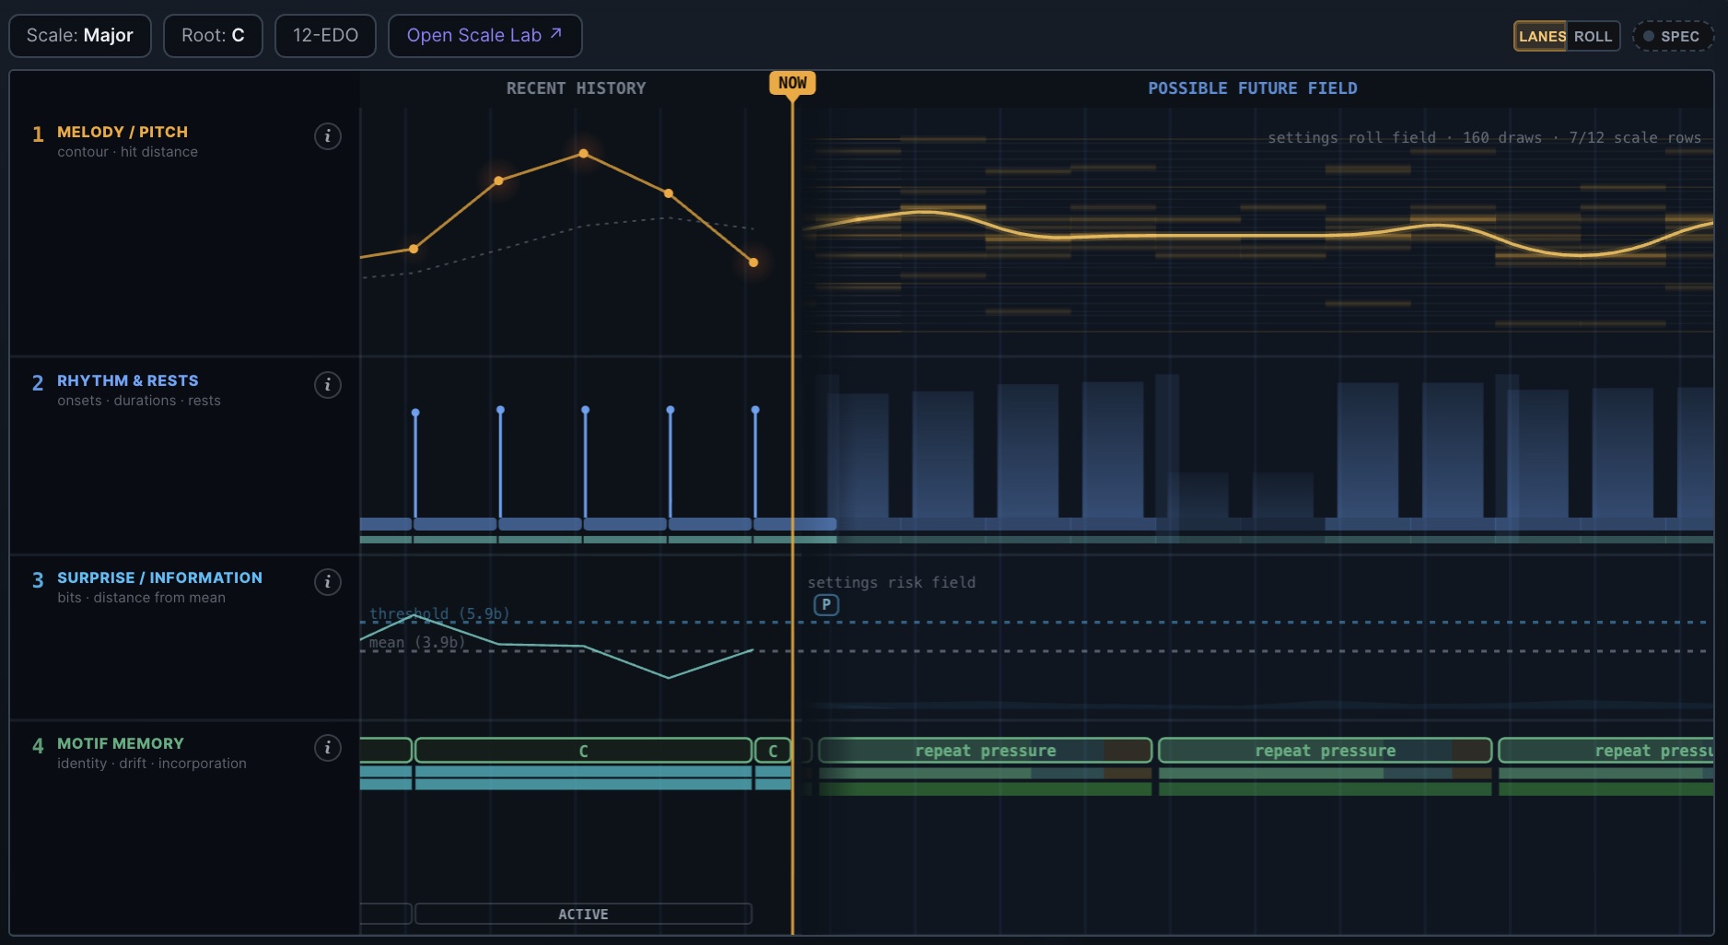The image size is (1728, 945).
Task: Click 'identity · drift · incorporation' subtitle
Action: point(152,764)
